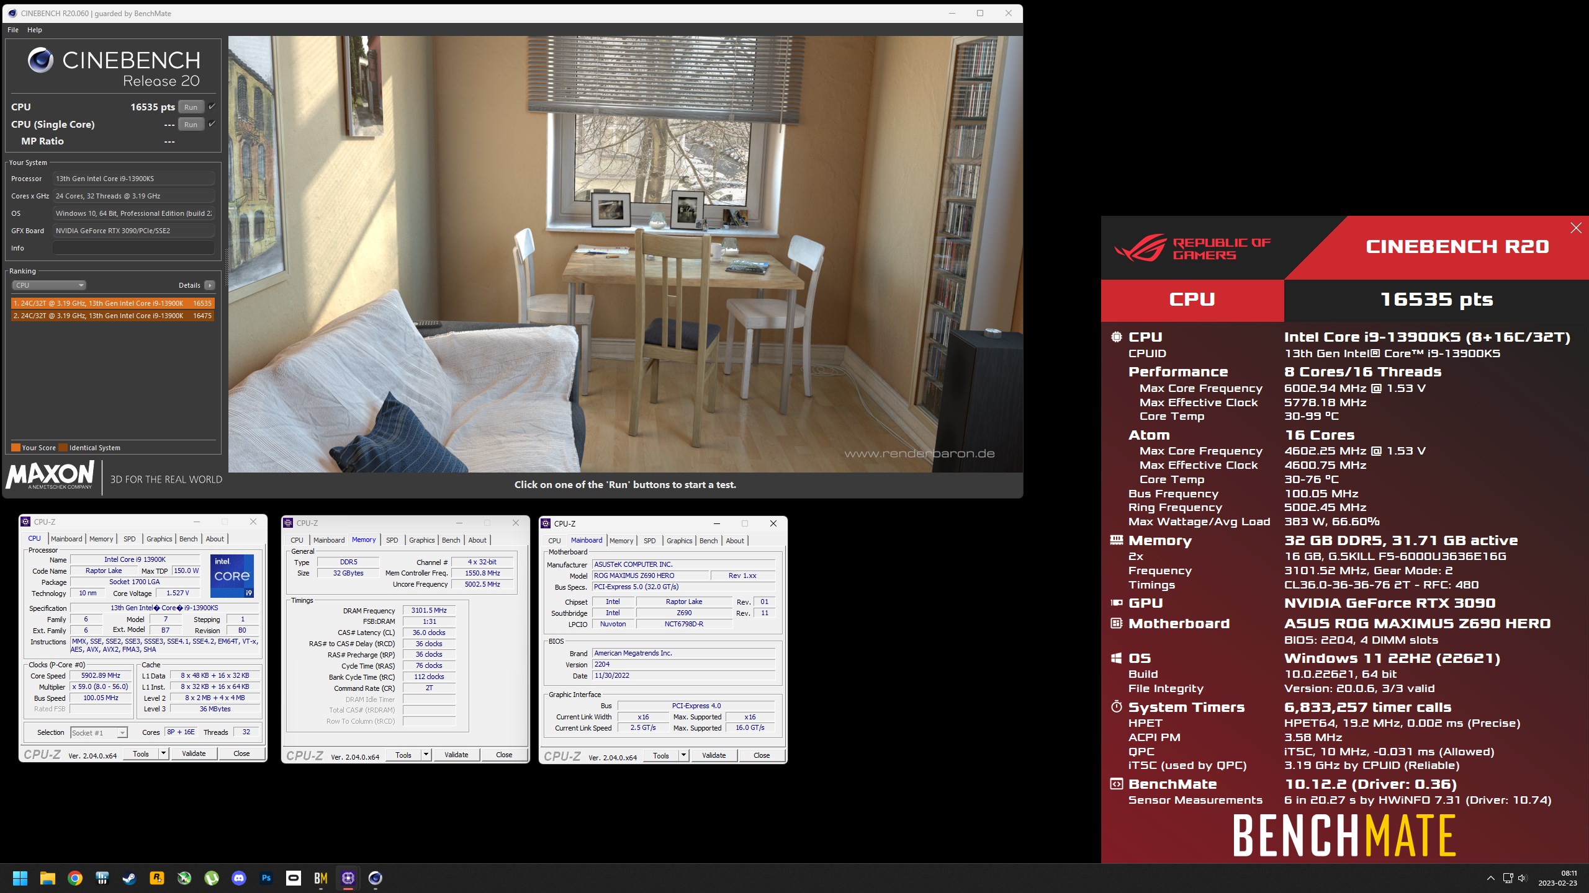The width and height of the screenshot is (1589, 893).
Task: Toggle the CPU (Single Core) test checkbox
Action: click(212, 124)
